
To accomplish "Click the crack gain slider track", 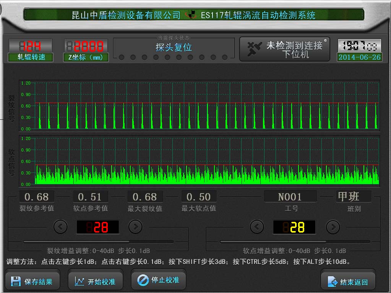I will [x=99, y=242].
